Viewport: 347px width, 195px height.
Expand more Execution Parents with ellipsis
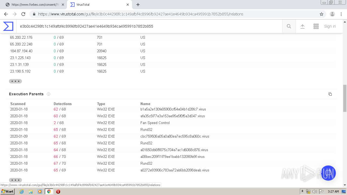click(15, 180)
